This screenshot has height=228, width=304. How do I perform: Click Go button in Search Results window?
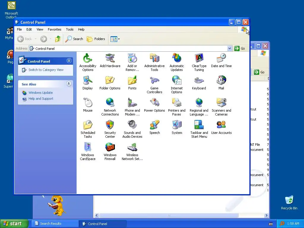point(259,72)
